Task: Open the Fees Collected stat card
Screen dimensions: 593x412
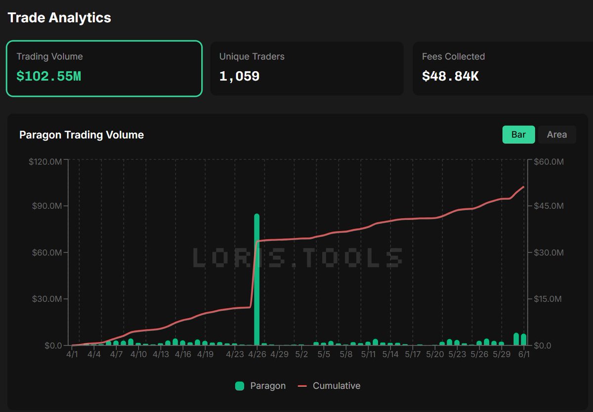Action: (x=503, y=68)
